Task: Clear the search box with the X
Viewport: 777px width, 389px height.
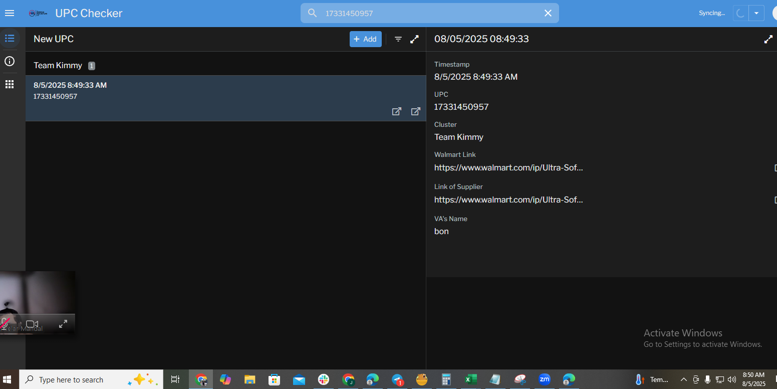Action: click(548, 13)
